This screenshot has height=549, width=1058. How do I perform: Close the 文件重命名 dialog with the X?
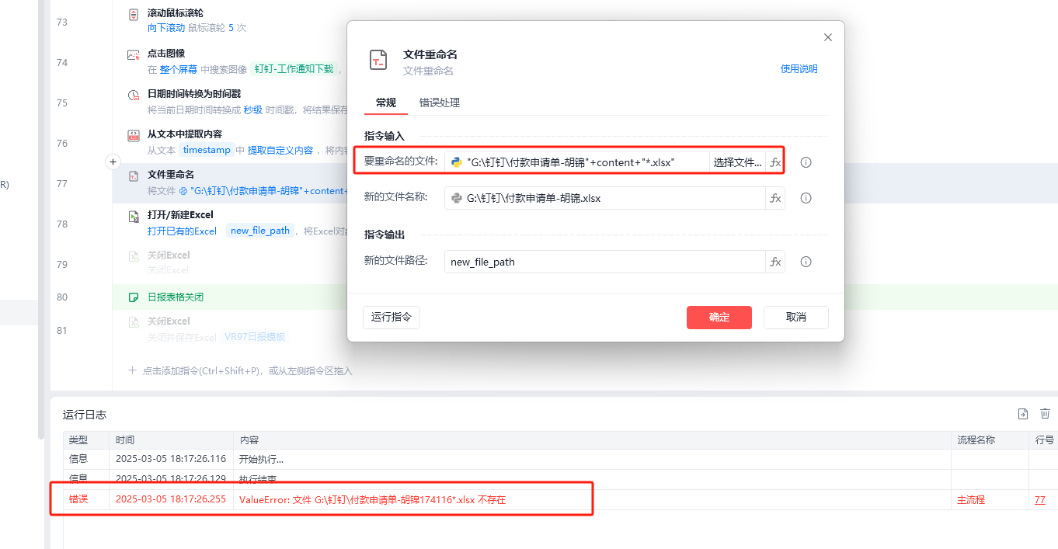coord(828,37)
